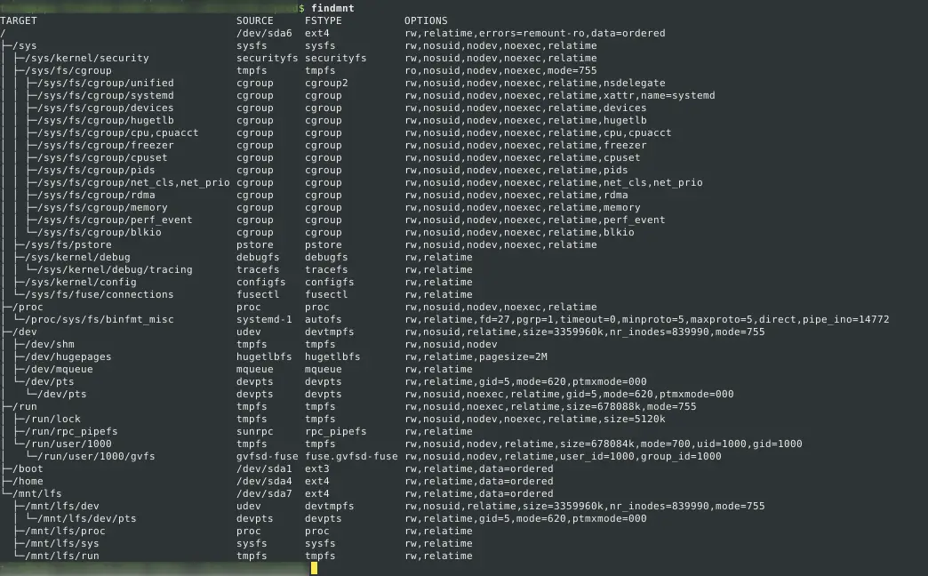Image resolution: width=928 pixels, height=576 pixels.
Task: Click the /dev/sda4 source entry
Action: click(265, 481)
